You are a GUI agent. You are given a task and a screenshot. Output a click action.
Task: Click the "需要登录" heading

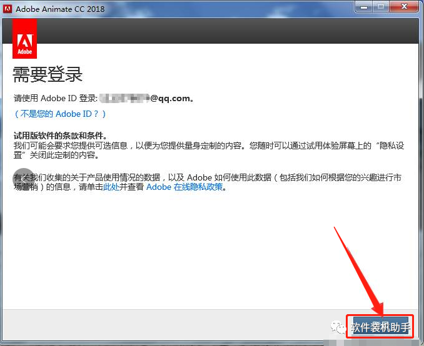(x=48, y=74)
